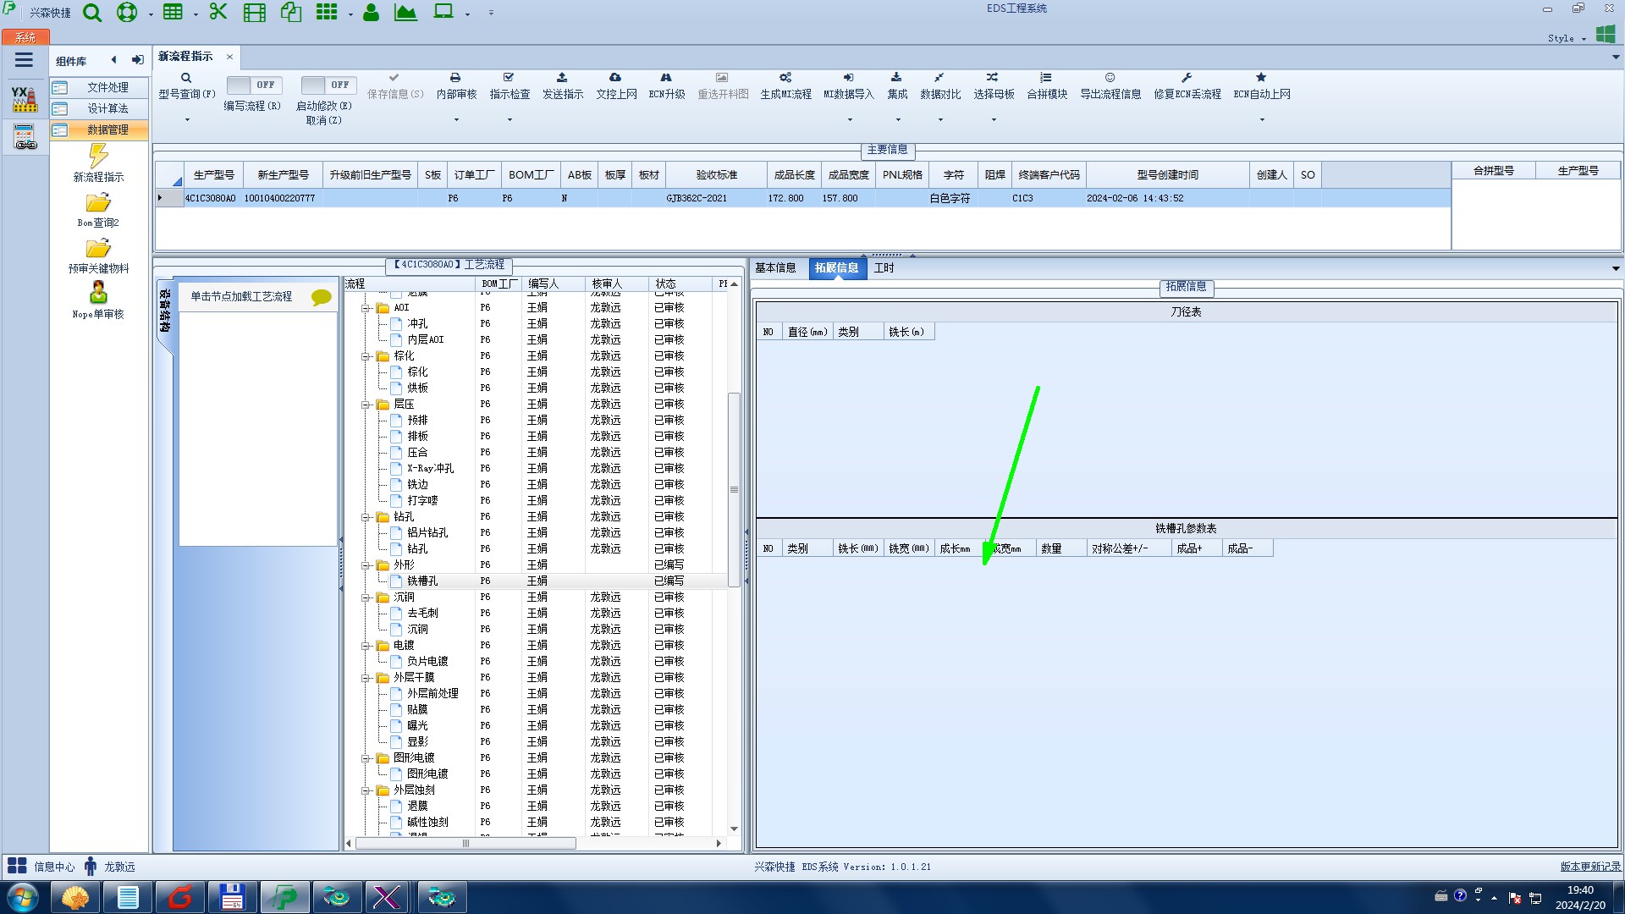Open the Bom查询2 folder icon

(x=98, y=203)
